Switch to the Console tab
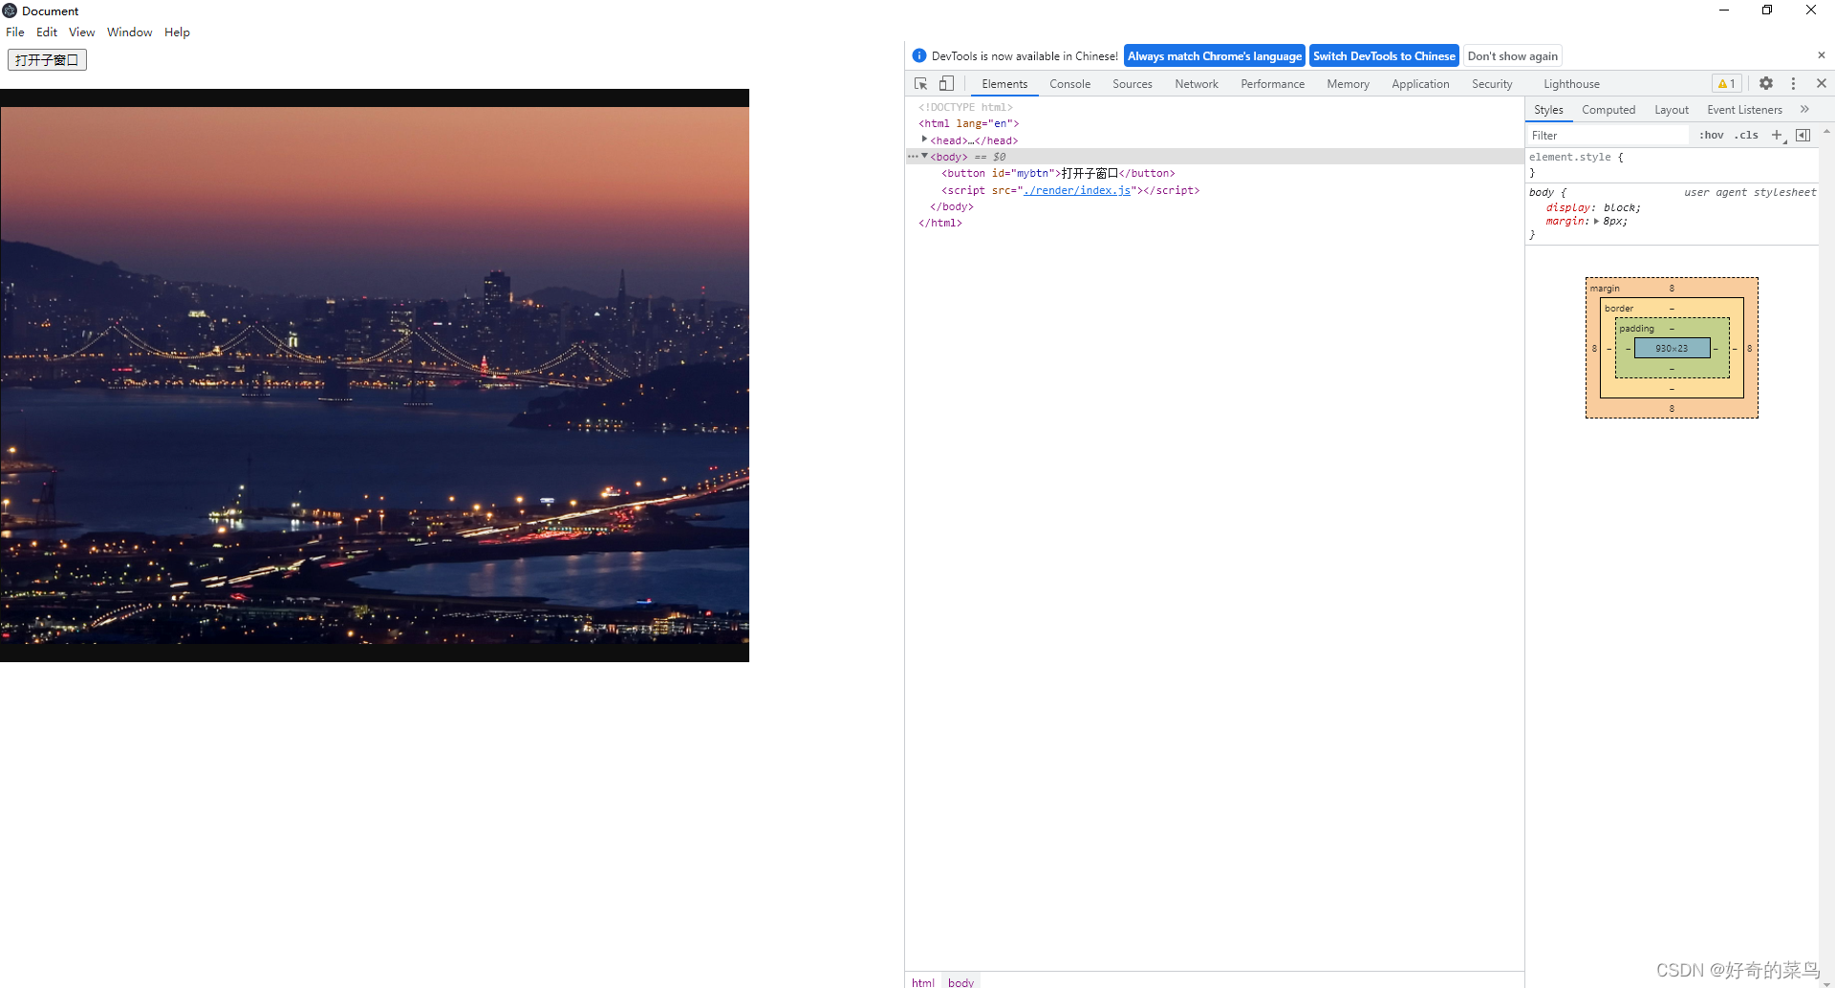The height and width of the screenshot is (988, 1835). pos(1069,84)
